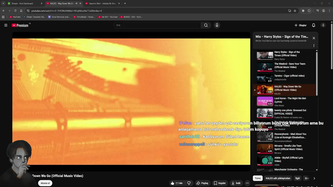The height and width of the screenshot is (187, 333).
Task: Focus the Ara search field
Action: point(157,25)
